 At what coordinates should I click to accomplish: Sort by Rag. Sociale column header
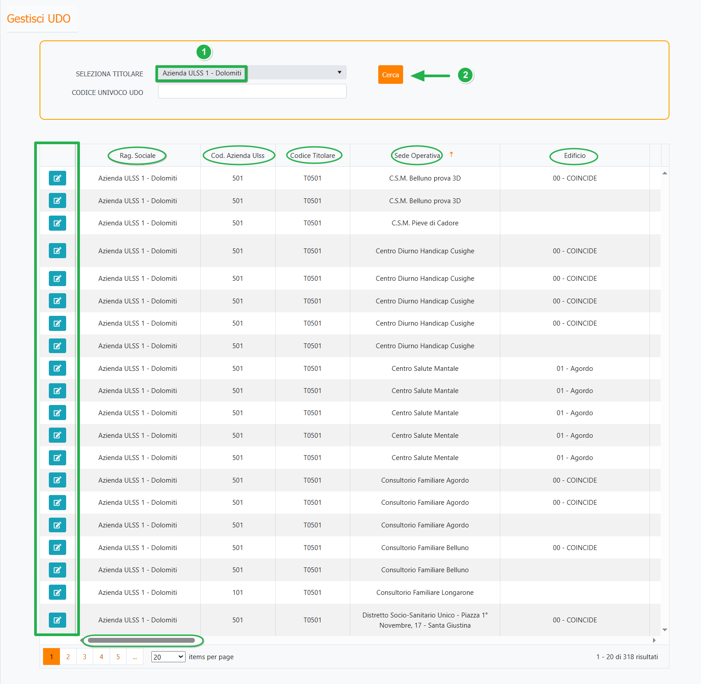click(137, 156)
